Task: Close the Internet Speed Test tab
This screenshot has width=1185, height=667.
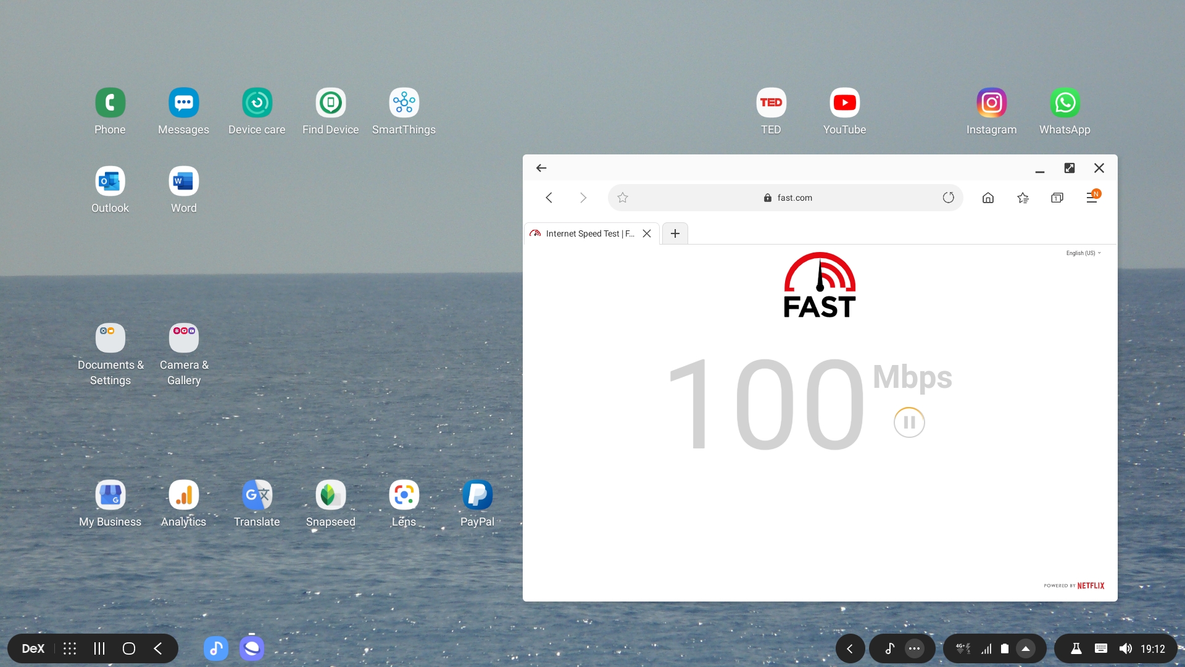Action: pos(647,233)
